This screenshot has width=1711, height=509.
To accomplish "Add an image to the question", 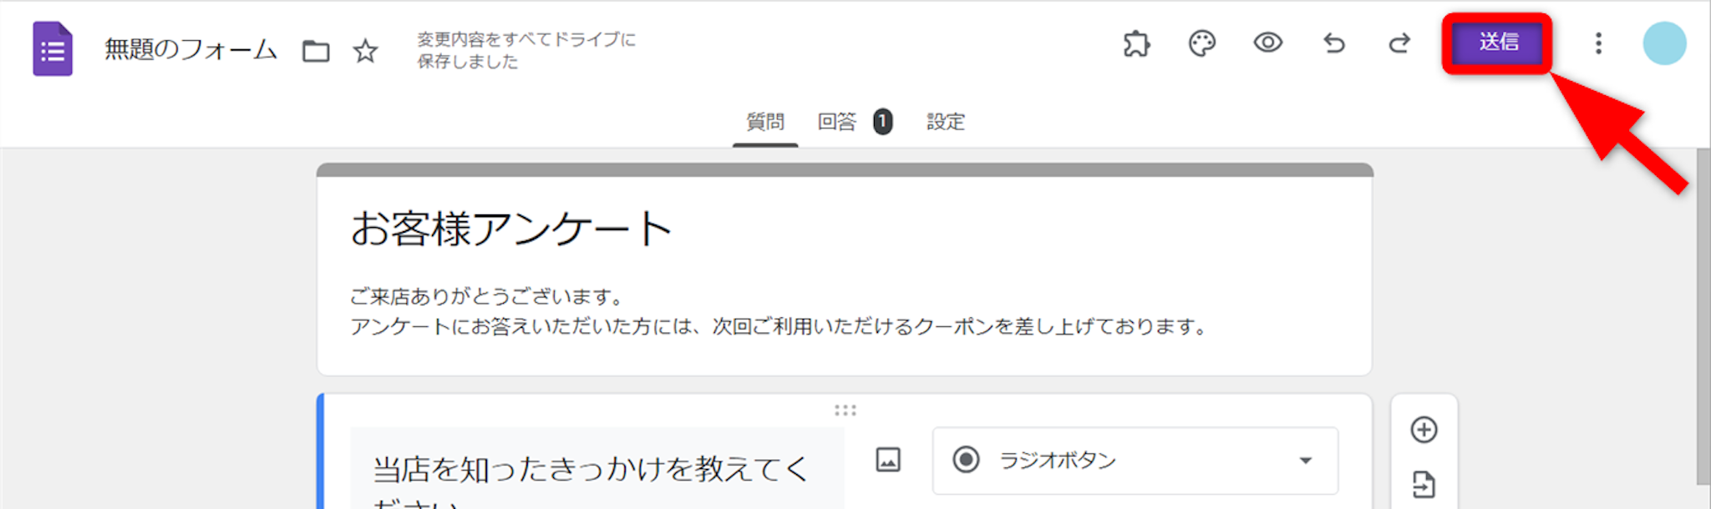I will pyautogui.click(x=888, y=460).
